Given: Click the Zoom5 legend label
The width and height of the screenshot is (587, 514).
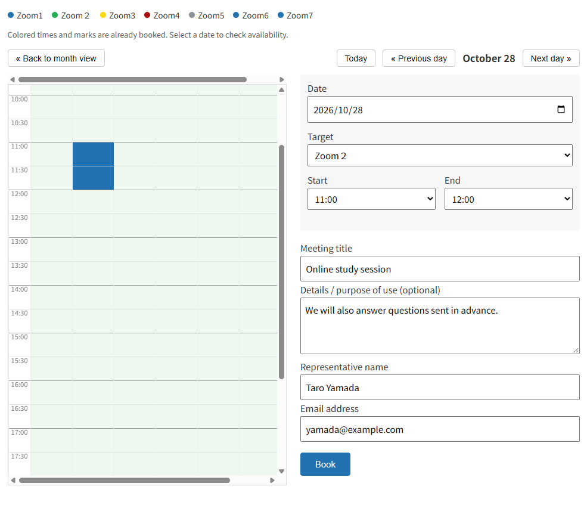Looking at the screenshot, I should pos(211,16).
